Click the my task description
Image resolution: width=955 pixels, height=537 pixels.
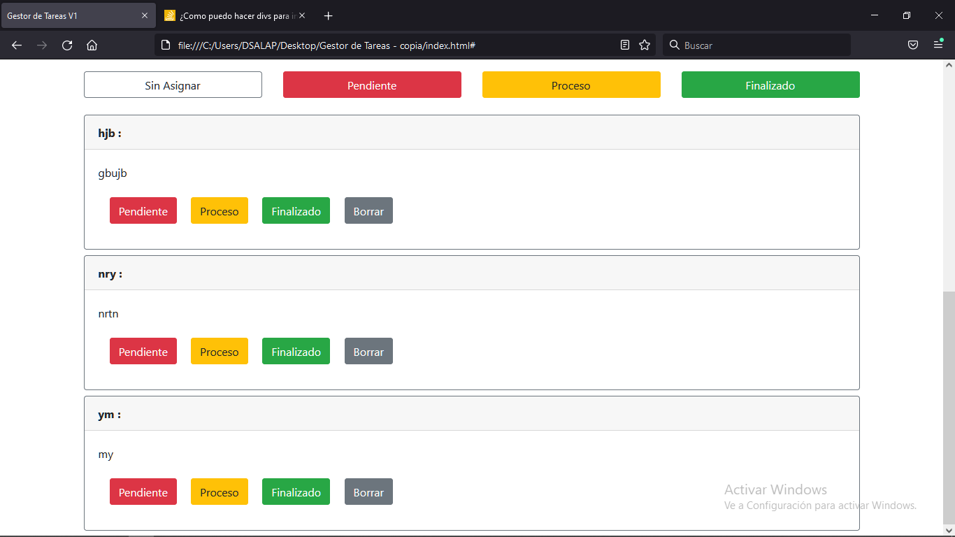pos(106,454)
